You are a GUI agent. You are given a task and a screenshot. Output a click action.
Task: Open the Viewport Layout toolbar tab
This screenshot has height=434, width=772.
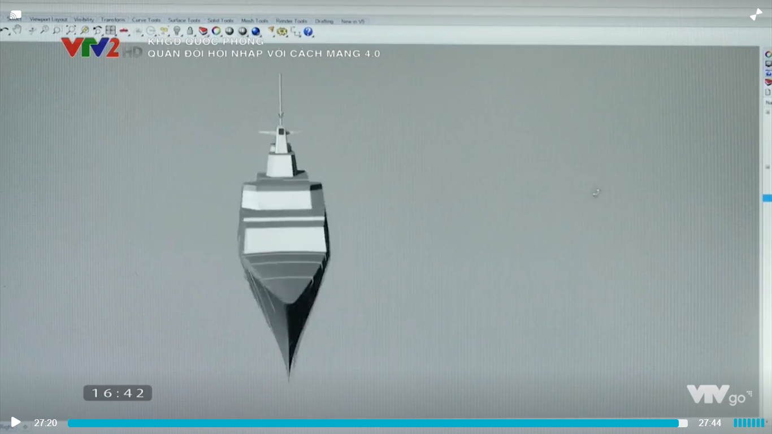pos(48,20)
